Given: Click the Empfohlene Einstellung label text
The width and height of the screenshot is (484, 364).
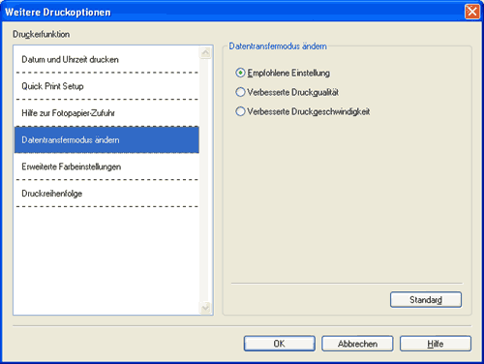Looking at the screenshot, I should (288, 73).
